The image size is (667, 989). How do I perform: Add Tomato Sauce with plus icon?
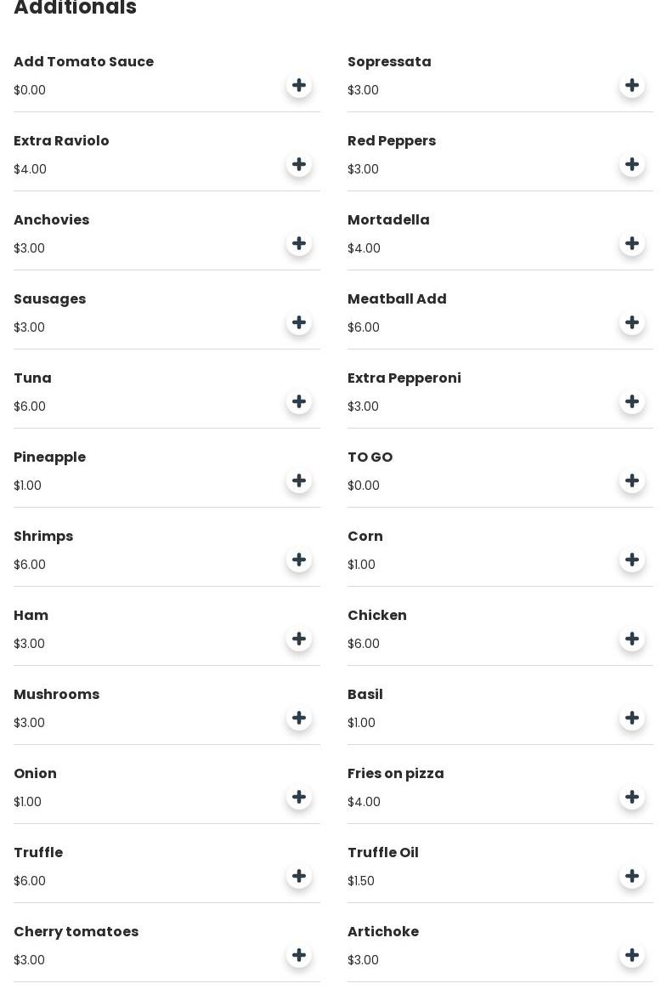(299, 85)
